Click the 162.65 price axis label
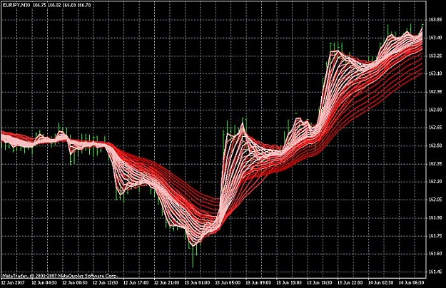This screenshot has height=288, width=446. point(435,128)
